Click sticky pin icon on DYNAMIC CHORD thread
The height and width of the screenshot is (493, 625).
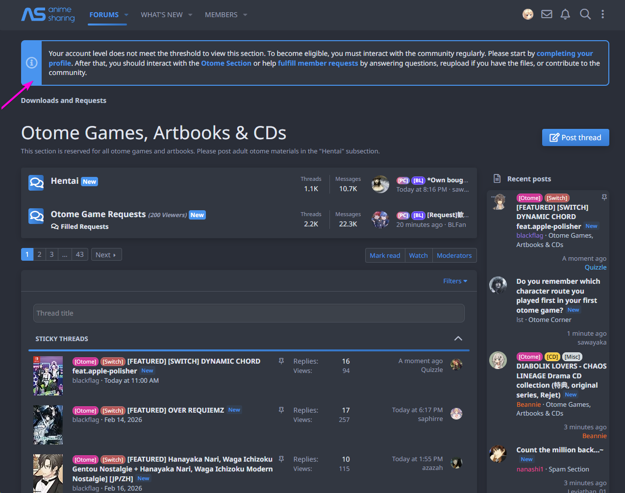coord(281,361)
